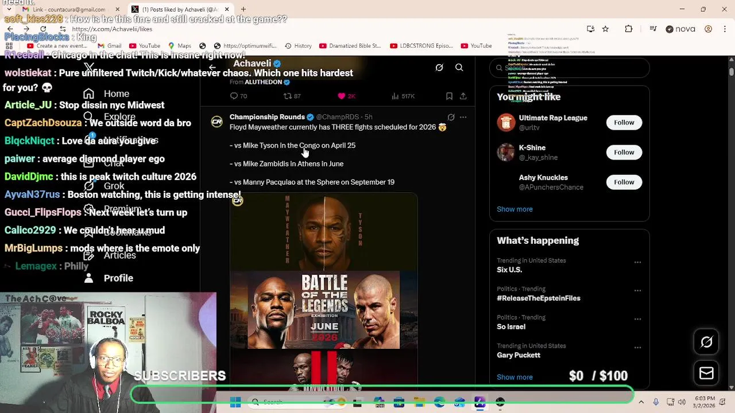Expand hidden system tray icons chevron
Viewport: 735px width, 413px height.
coord(641,402)
